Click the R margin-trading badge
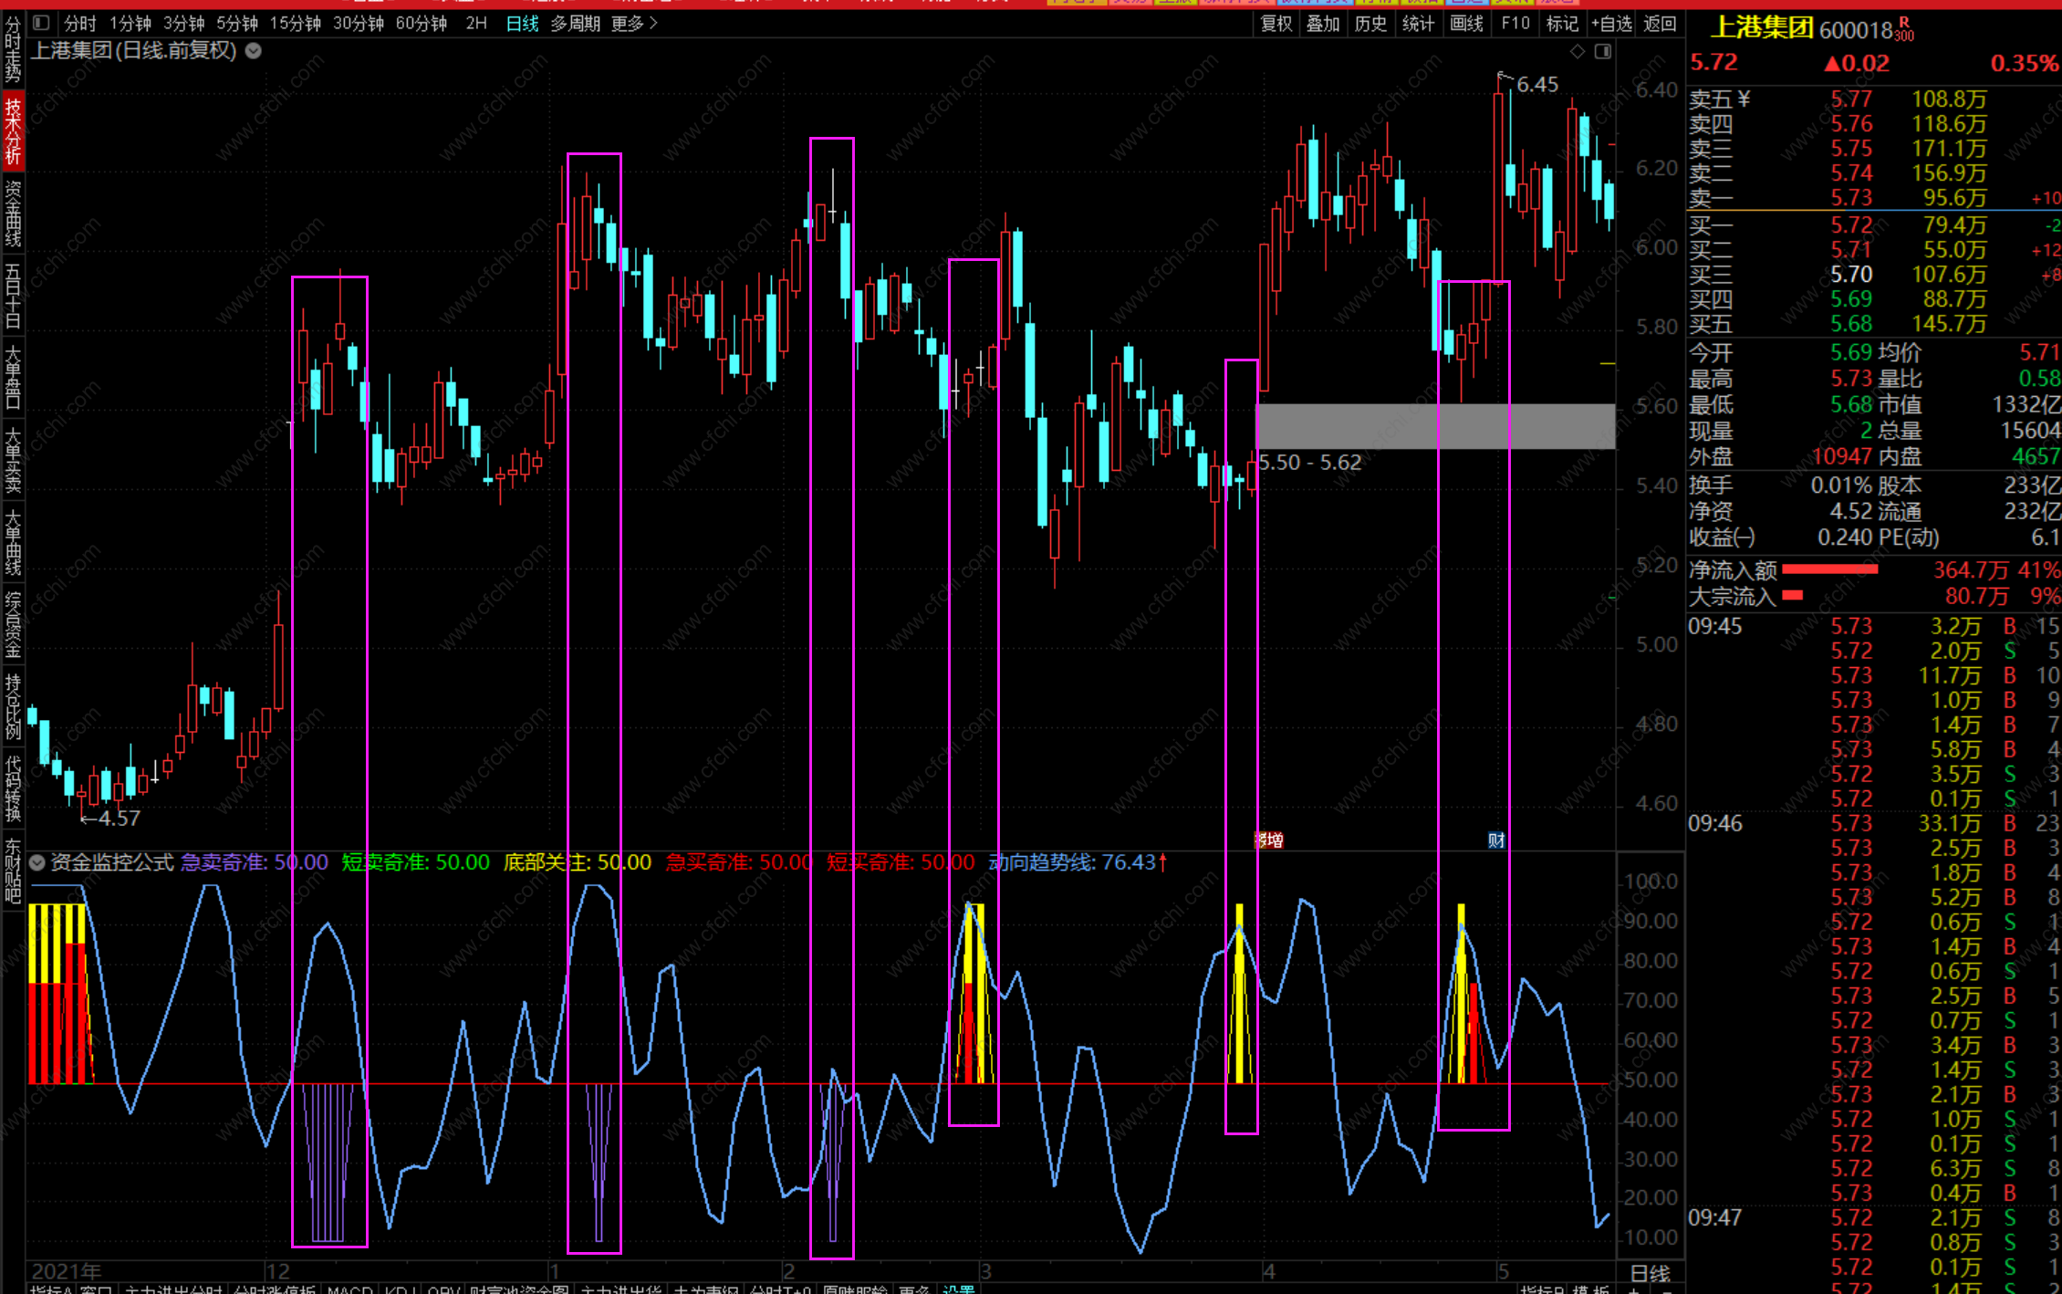Viewport: 2062px width, 1294px height. (1904, 22)
